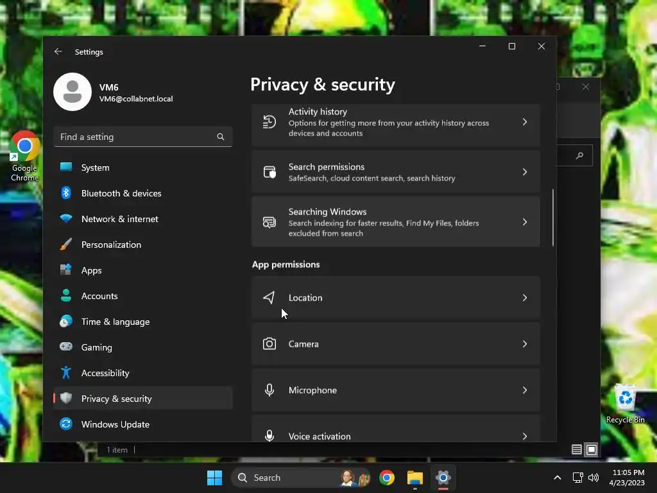Select Windows Update in sidebar
The width and height of the screenshot is (657, 493).
tap(143, 424)
